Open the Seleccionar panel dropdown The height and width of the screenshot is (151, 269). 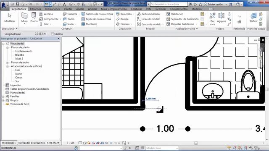[10, 29]
